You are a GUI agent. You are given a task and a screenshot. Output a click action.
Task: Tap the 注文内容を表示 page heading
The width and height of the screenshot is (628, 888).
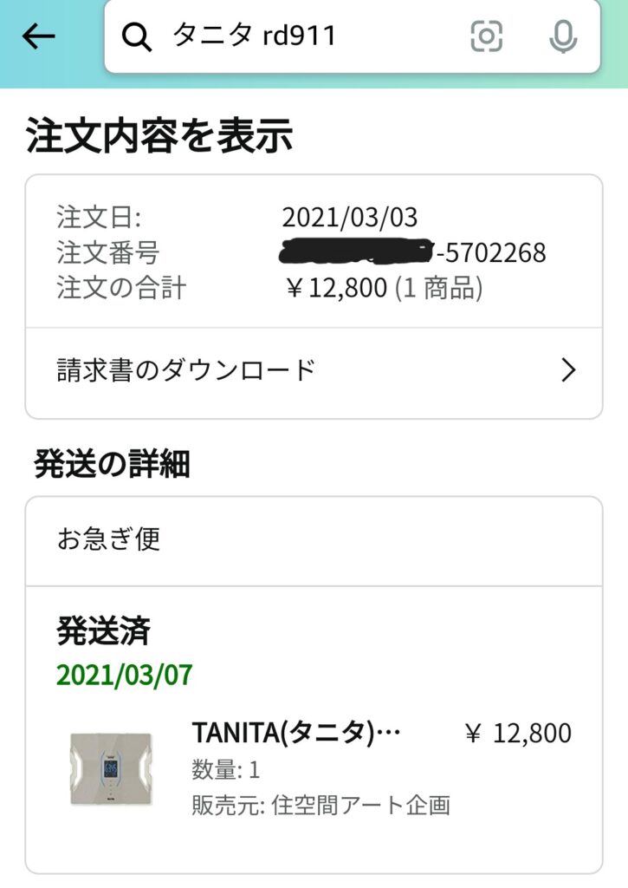(159, 135)
